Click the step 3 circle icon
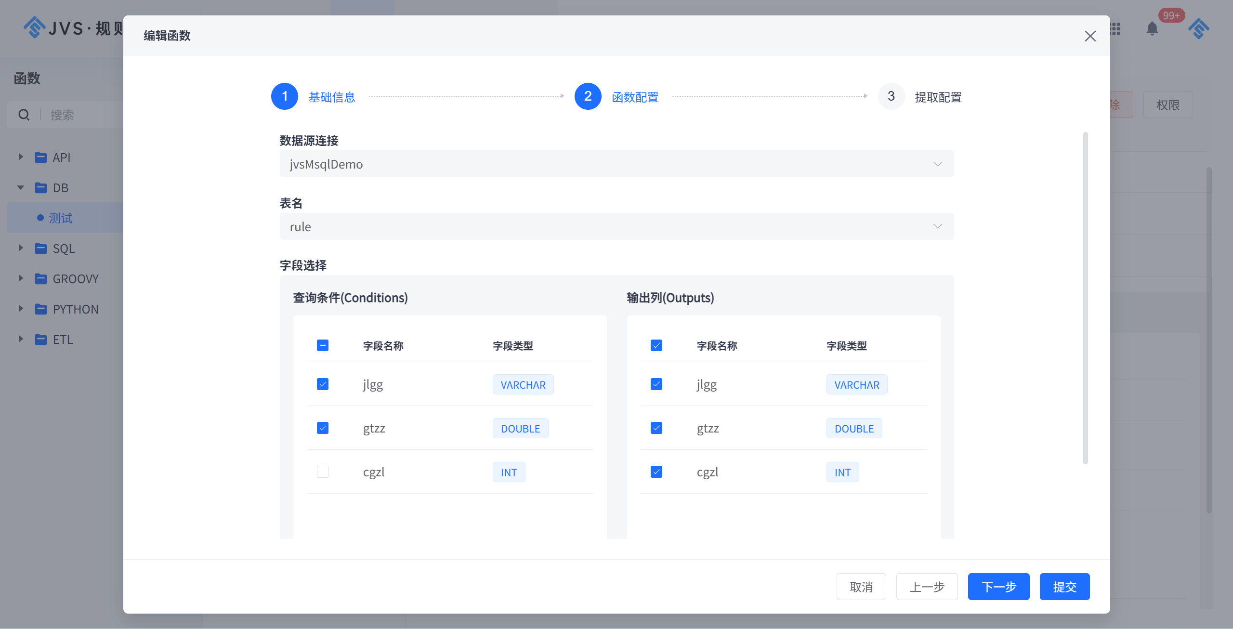1233x629 pixels. click(891, 96)
